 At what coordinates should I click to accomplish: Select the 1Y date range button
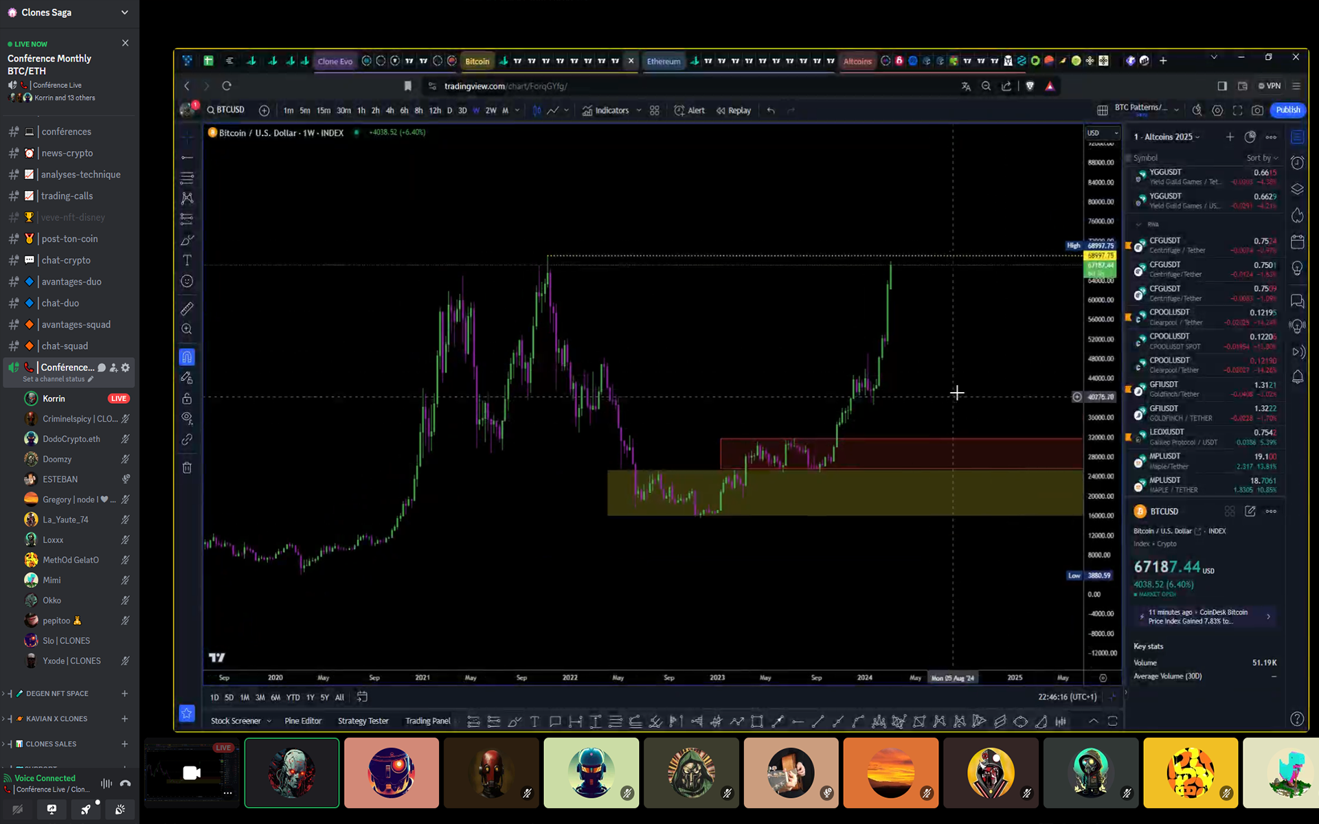[310, 697]
